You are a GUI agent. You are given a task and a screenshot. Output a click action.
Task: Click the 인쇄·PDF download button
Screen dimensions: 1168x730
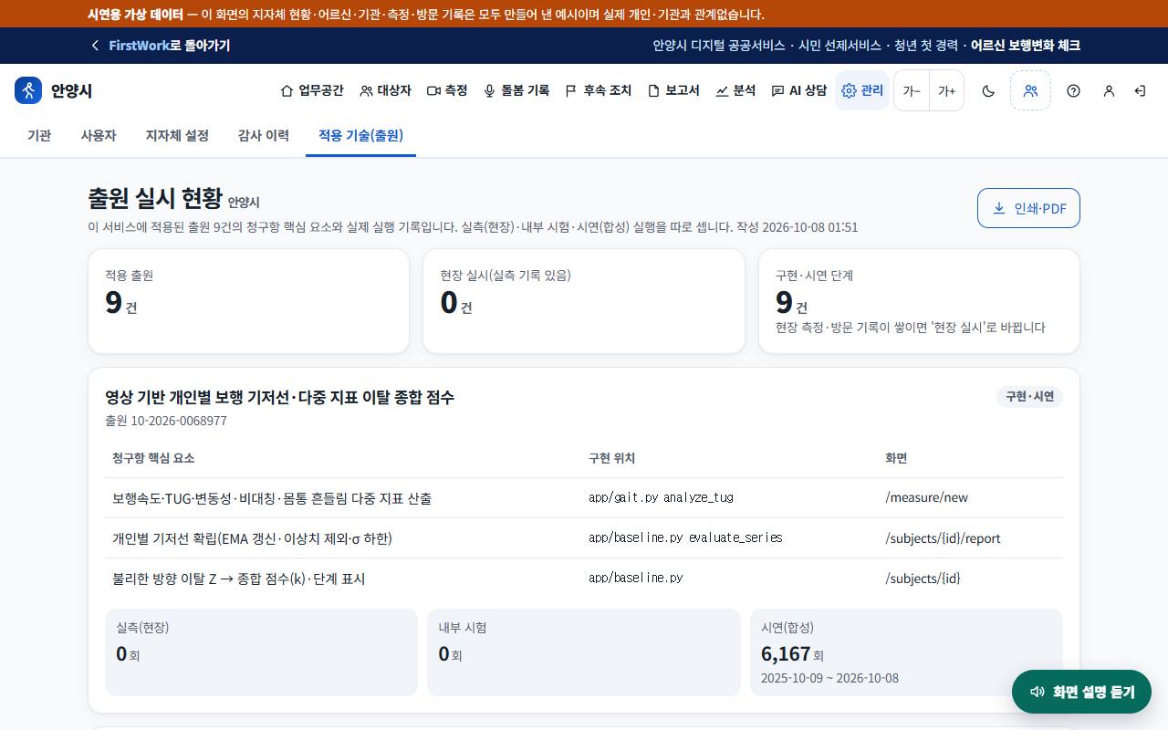(1028, 208)
